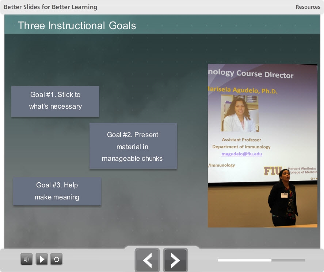Screen dimensions: 324x272
Task: Click the magudelo@fiu.edu email link
Action: coord(241,154)
